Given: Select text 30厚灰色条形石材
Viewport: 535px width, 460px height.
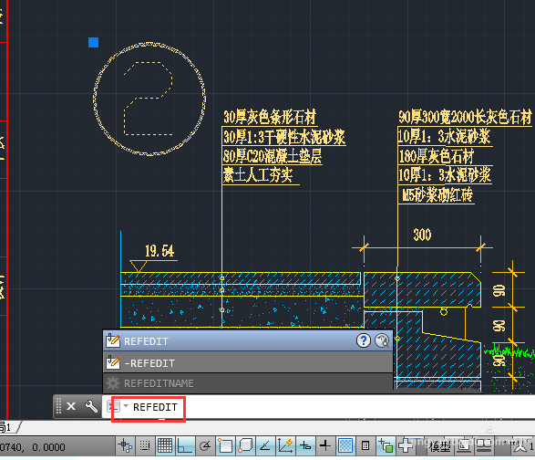Looking at the screenshot, I should click(x=270, y=117).
